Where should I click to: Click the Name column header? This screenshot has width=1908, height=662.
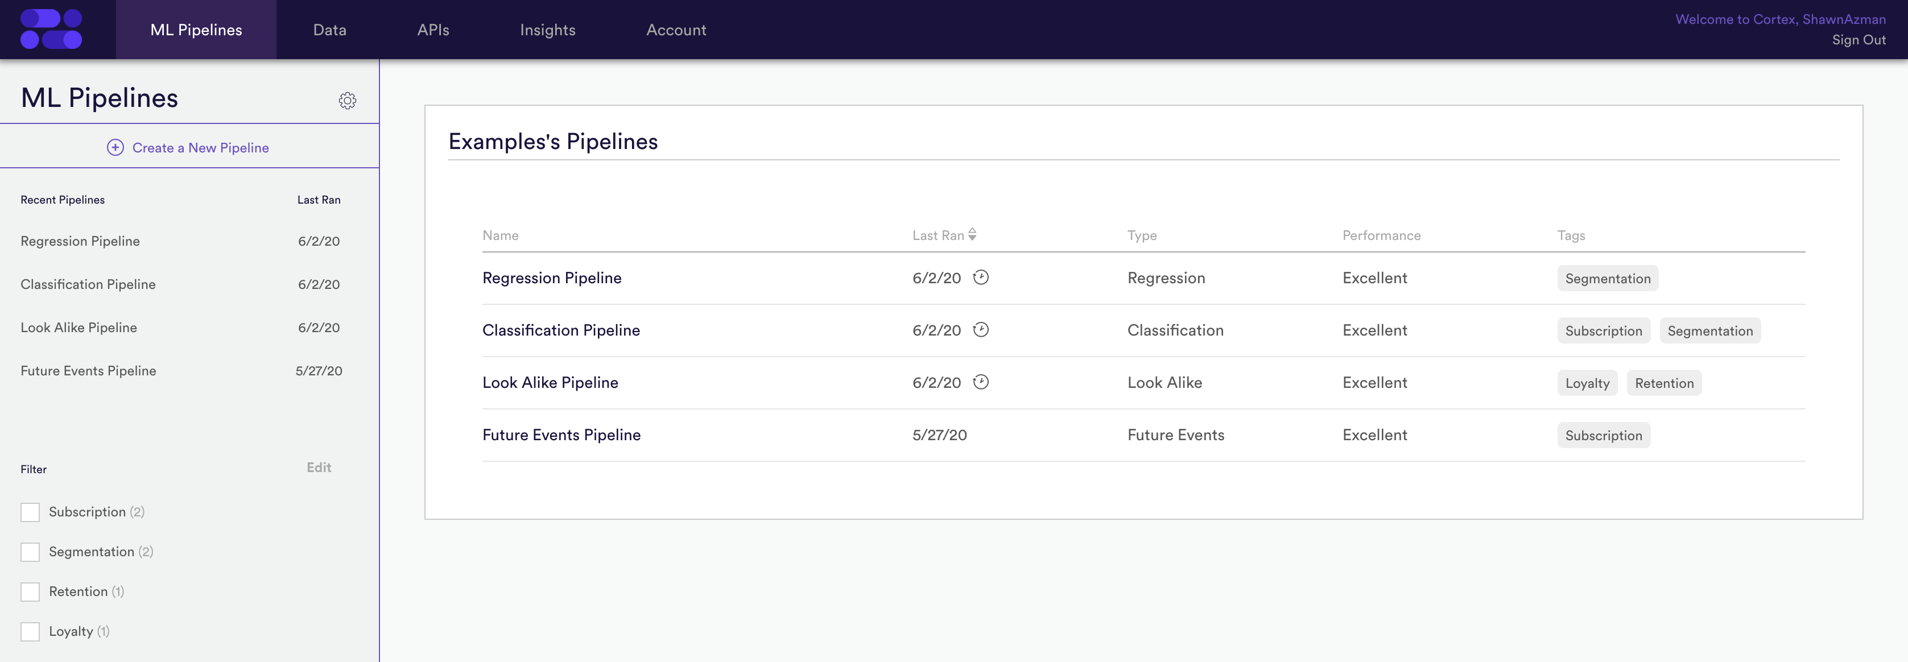[501, 235]
